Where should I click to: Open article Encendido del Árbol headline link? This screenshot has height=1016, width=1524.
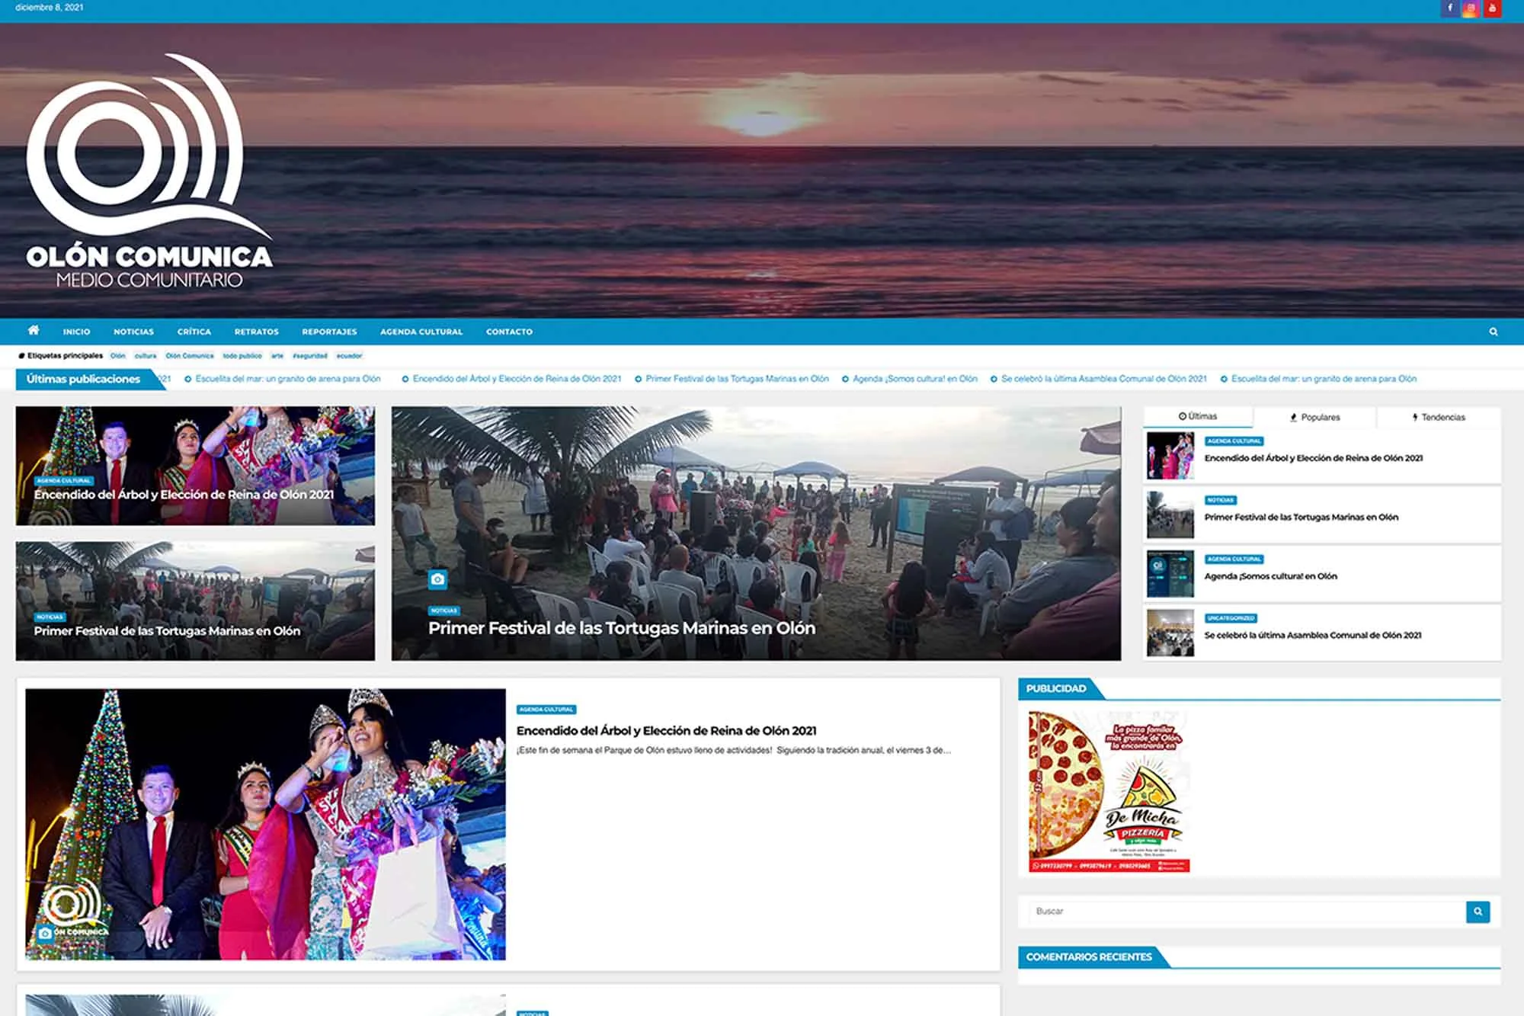pos(666,730)
